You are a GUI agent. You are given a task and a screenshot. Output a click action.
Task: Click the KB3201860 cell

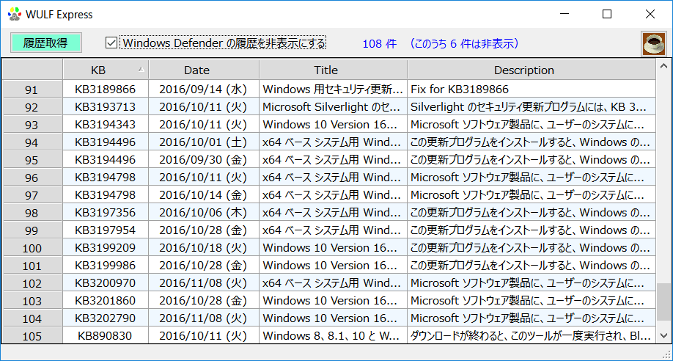pos(106,300)
